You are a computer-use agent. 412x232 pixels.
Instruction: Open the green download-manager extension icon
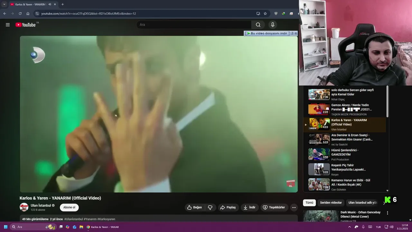[284, 14]
